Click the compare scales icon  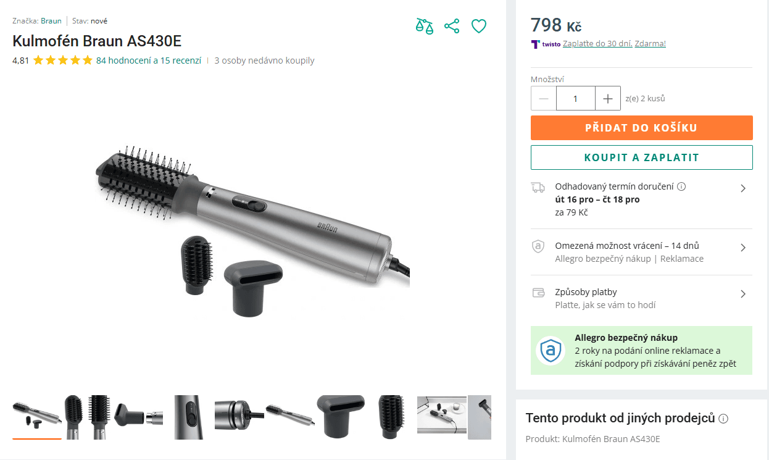point(424,26)
